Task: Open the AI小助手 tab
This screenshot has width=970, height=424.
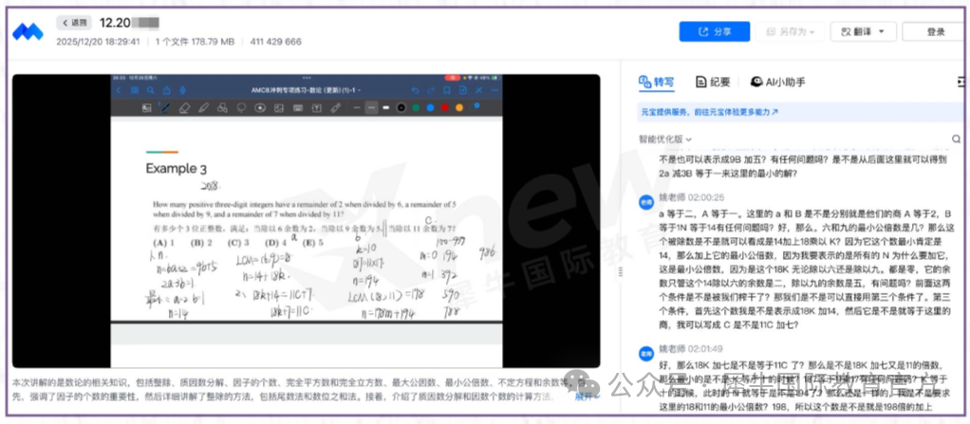Action: click(x=777, y=83)
